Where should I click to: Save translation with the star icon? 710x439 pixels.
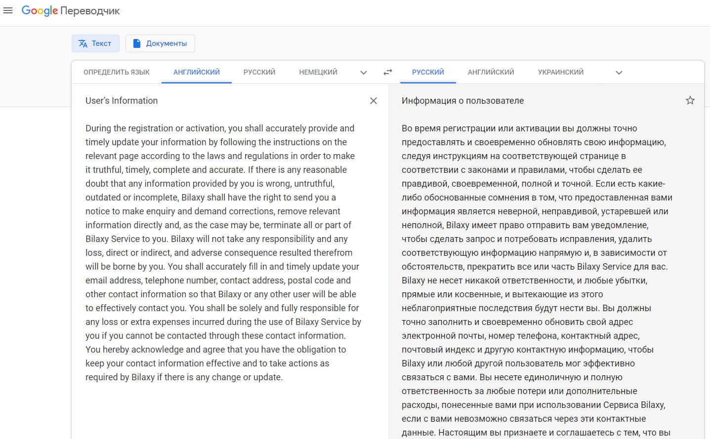[690, 101]
